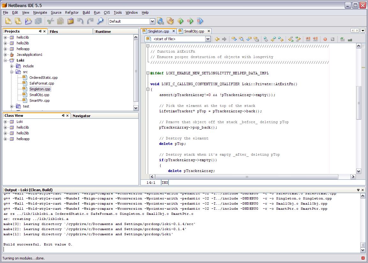Collapse the AtExitFn function body fold
368x263 pixels.
(x=148, y=89)
